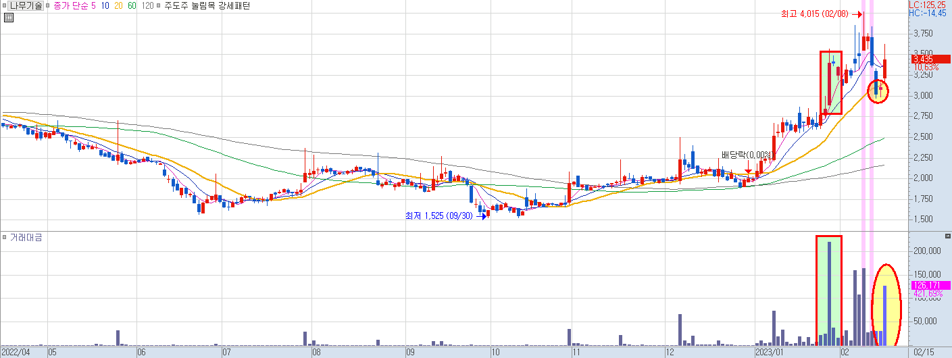The height and width of the screenshot is (358, 952).
Task: Click square marker before 나무기술
Action: 4,5
